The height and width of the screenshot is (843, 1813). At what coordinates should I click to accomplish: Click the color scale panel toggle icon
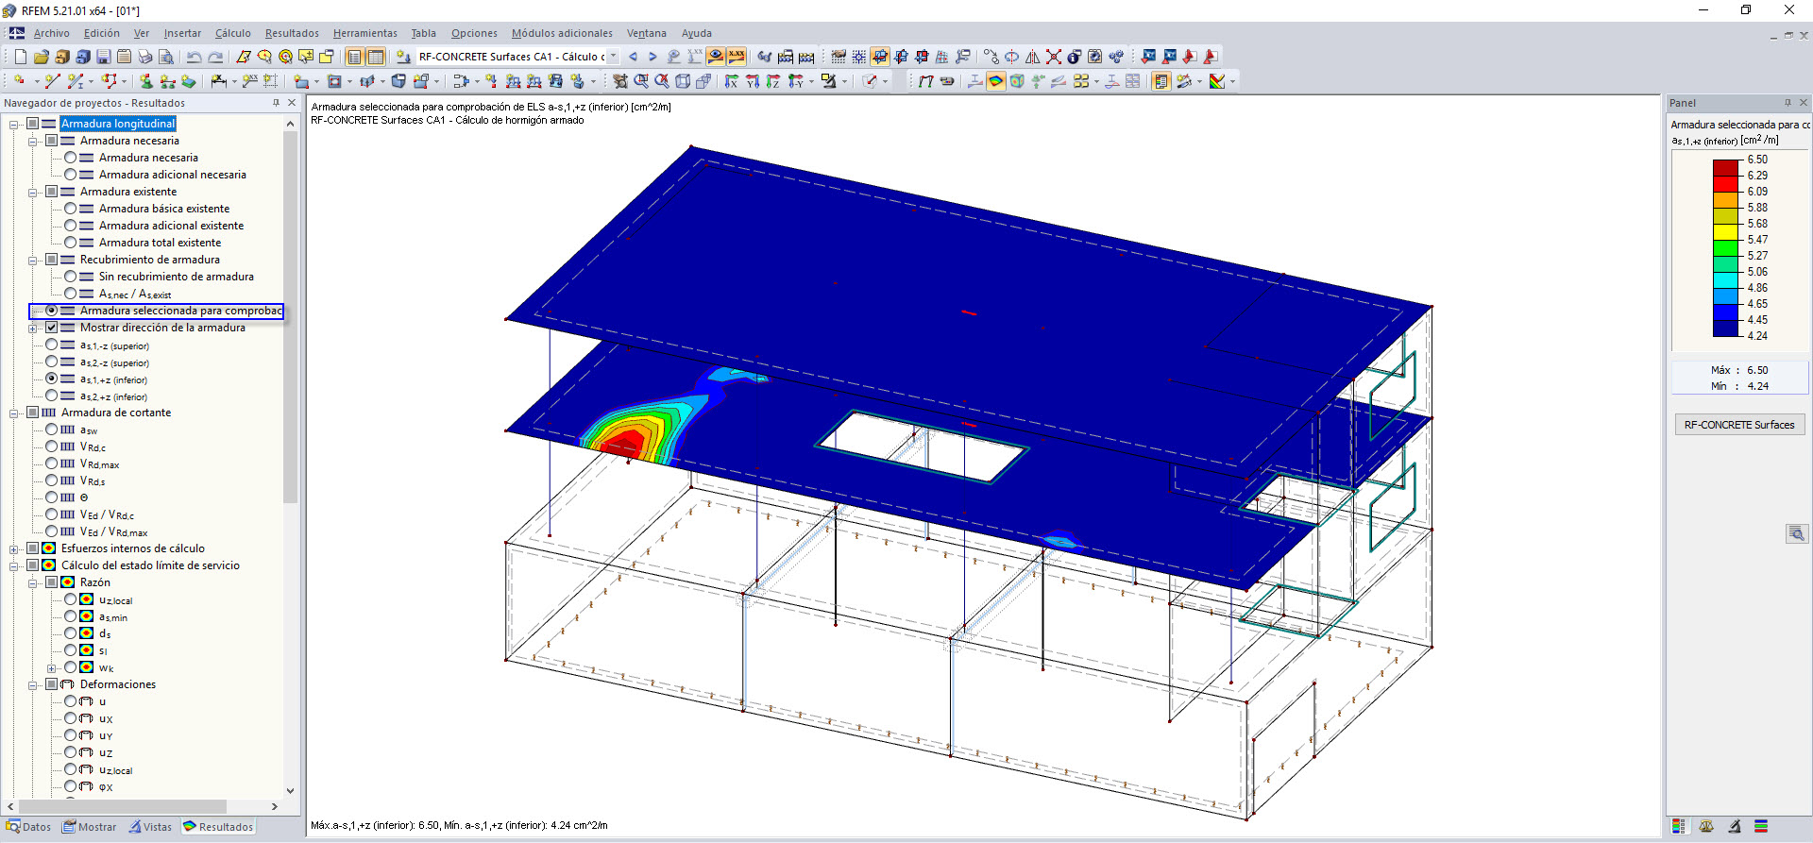pyautogui.click(x=1161, y=81)
